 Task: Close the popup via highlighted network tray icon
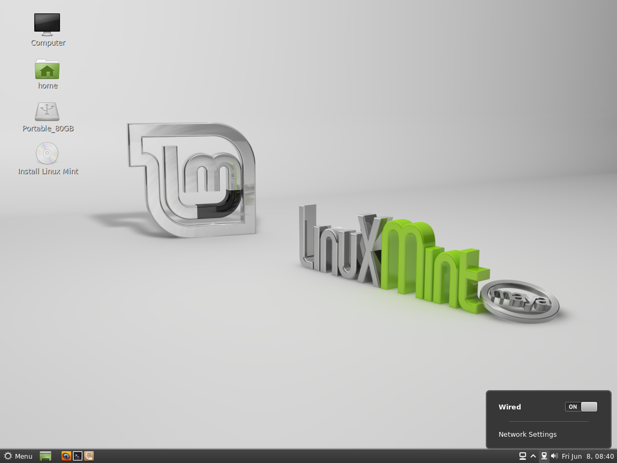pos(544,456)
